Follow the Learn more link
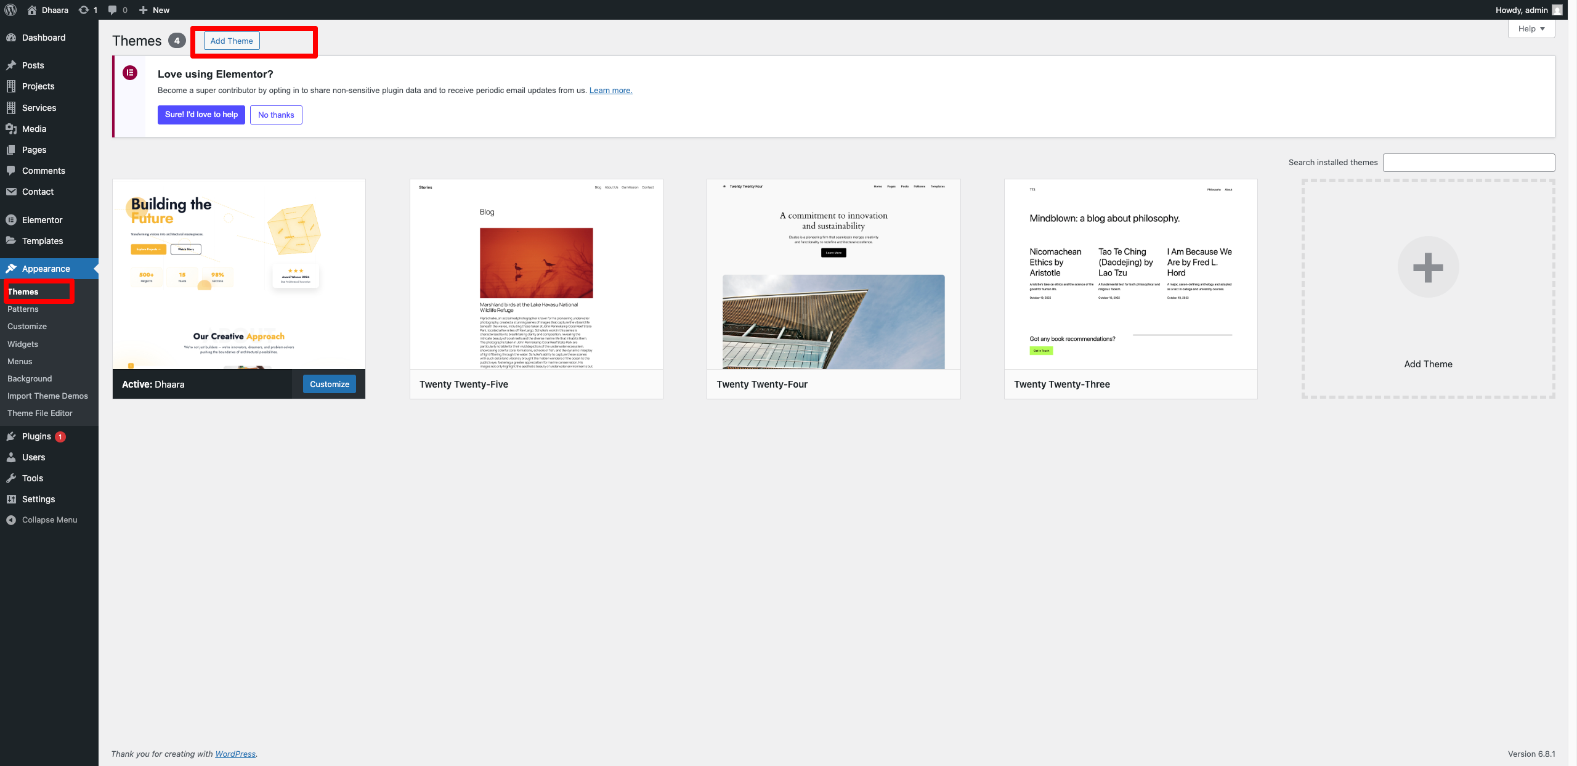Screen dimensions: 1577x766 pyautogui.click(x=610, y=90)
